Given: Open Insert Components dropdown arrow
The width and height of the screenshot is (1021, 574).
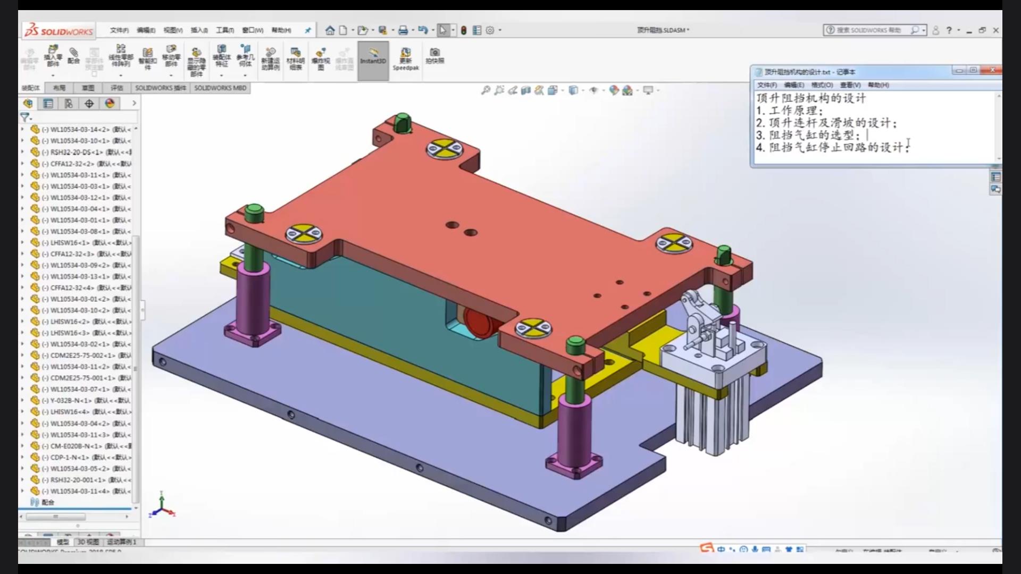Looking at the screenshot, I should tap(53, 75).
